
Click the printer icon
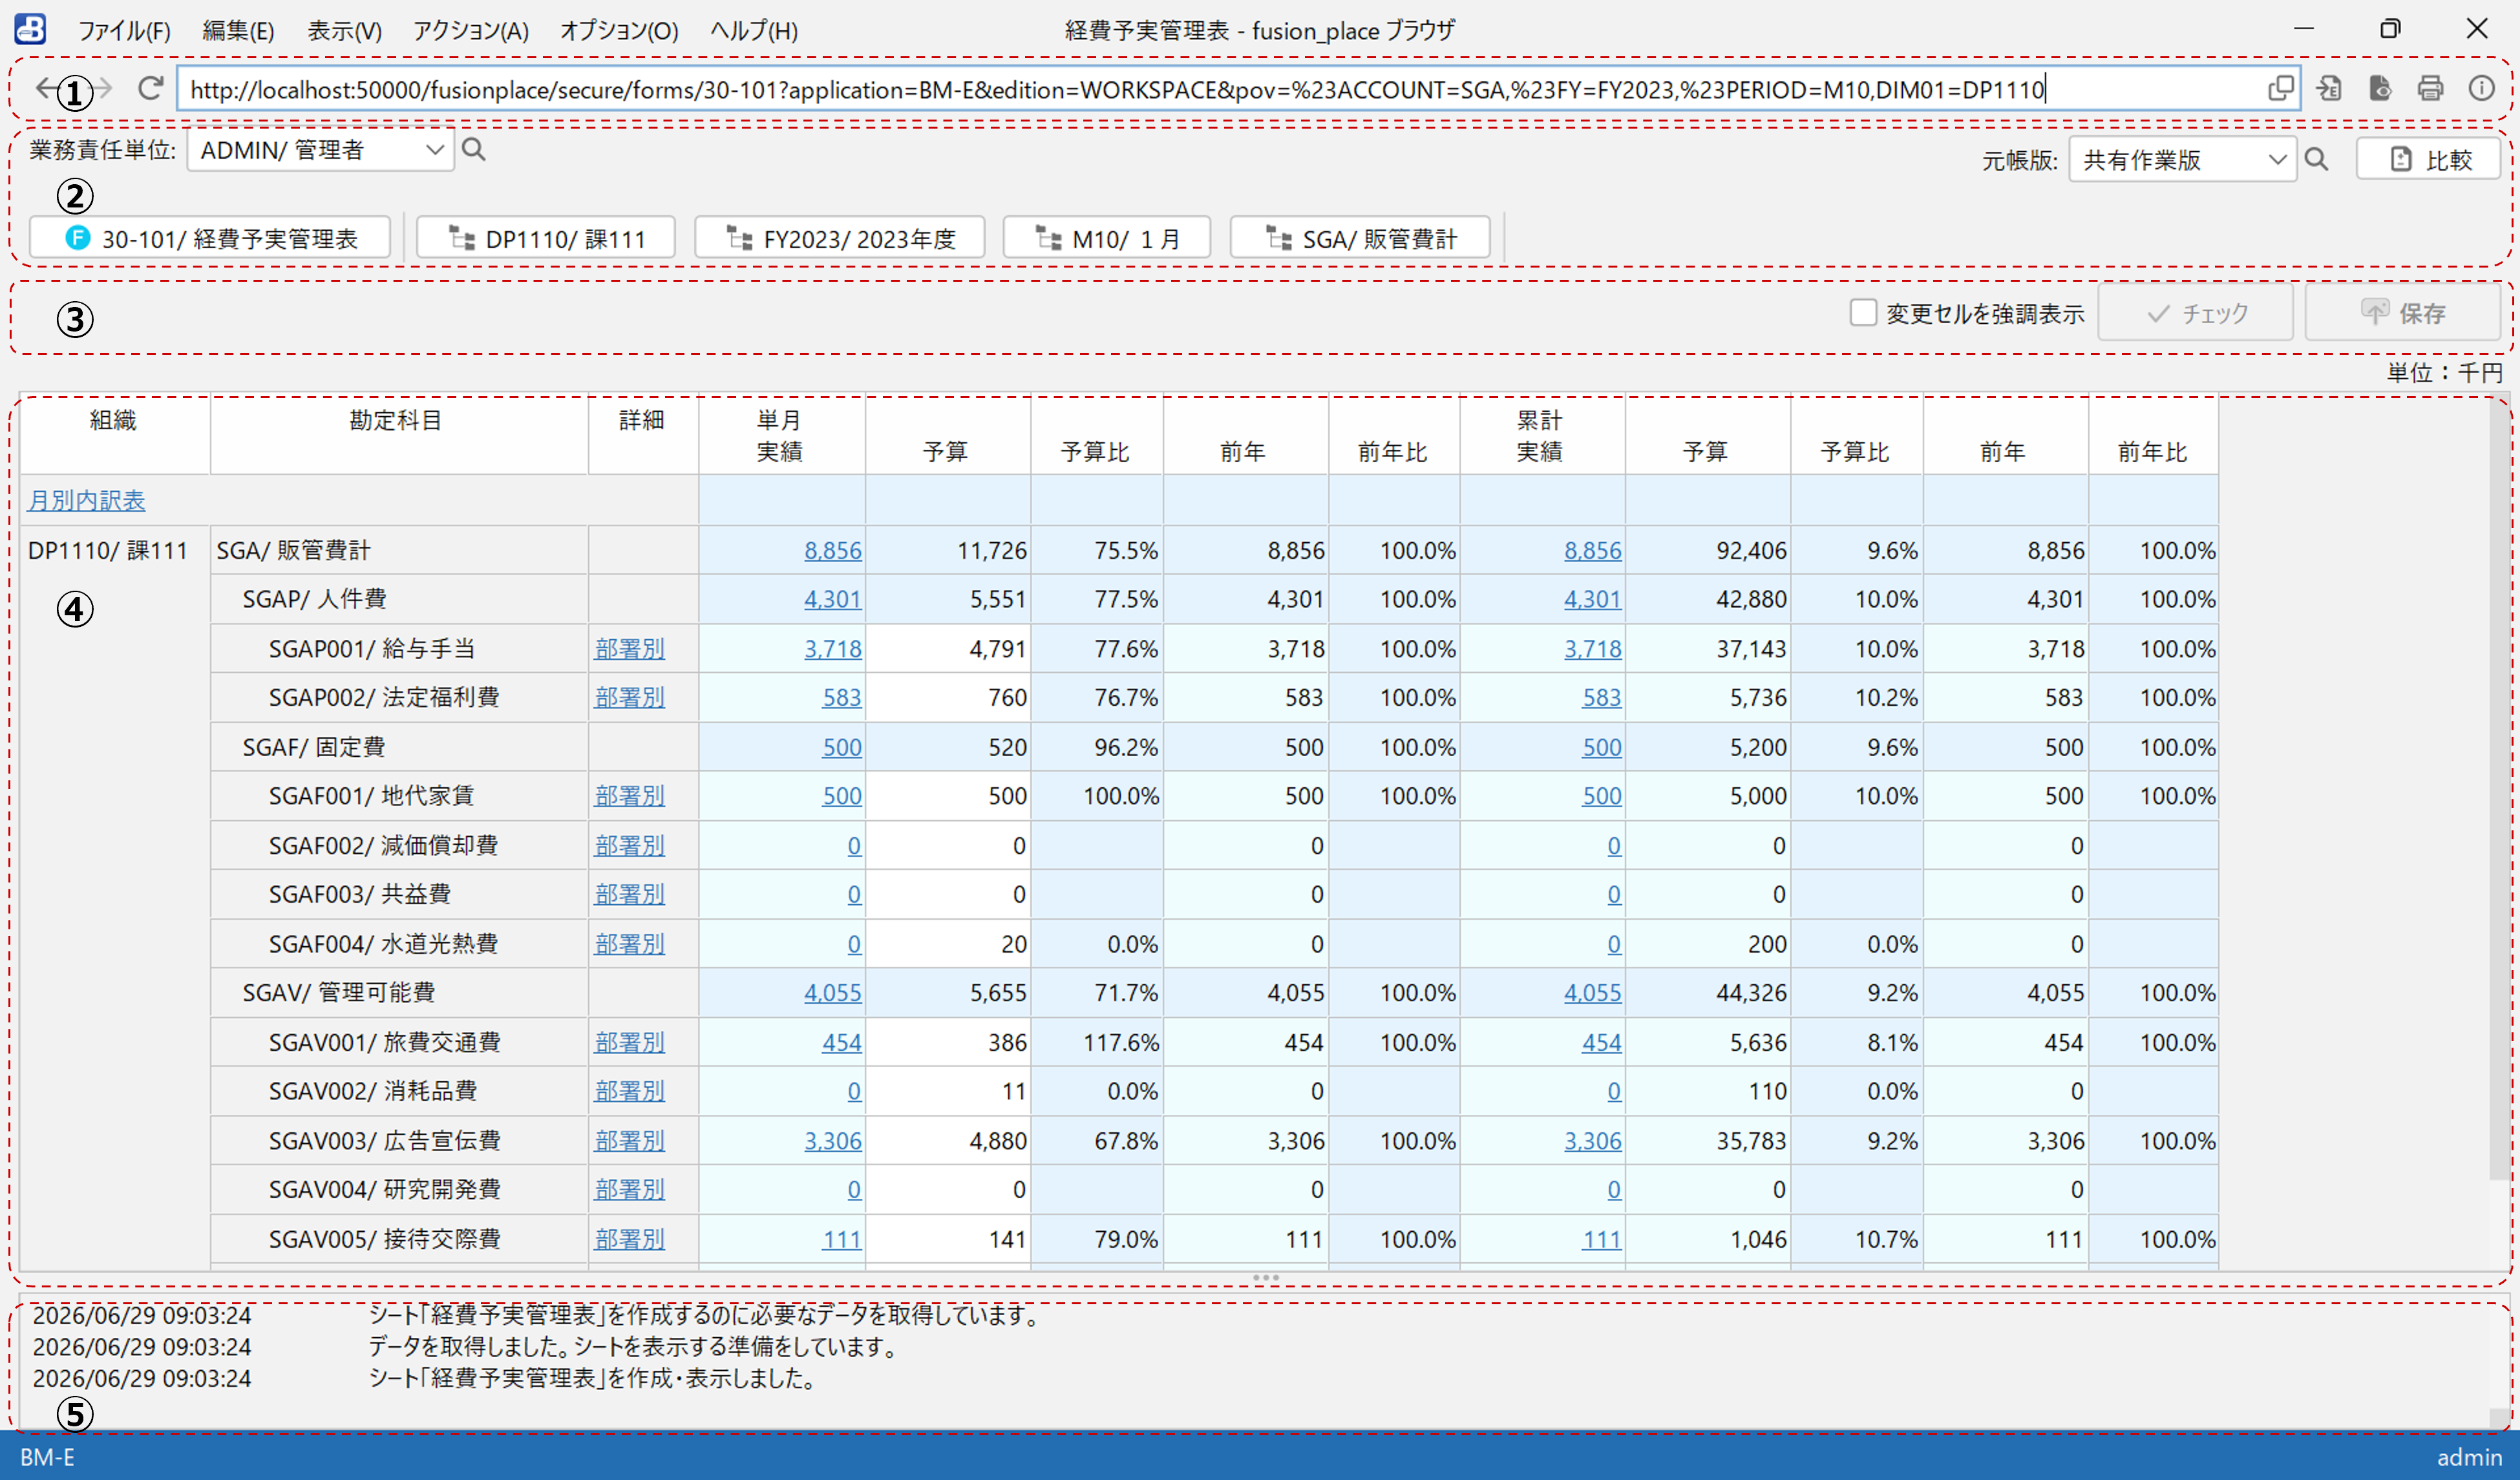pyautogui.click(x=2430, y=89)
